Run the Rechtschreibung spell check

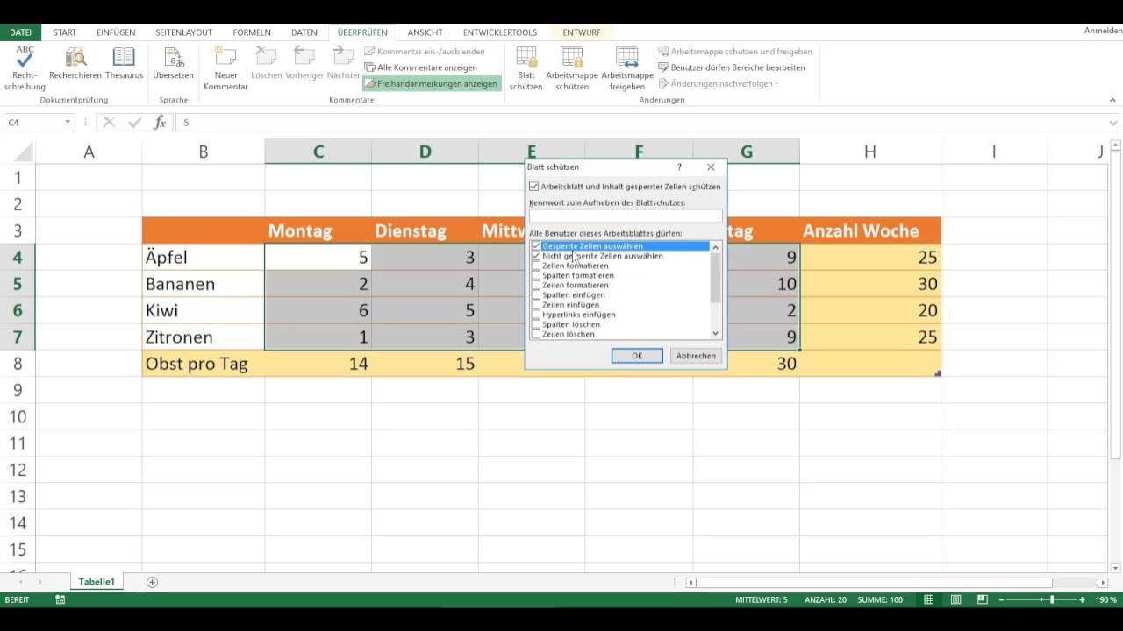(x=25, y=68)
